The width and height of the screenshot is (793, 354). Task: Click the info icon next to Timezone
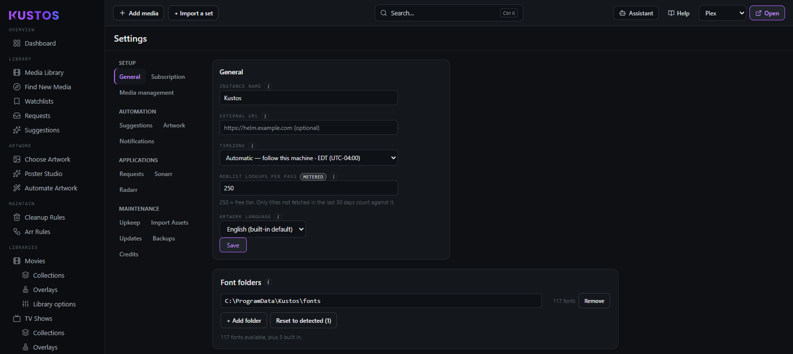pyautogui.click(x=252, y=146)
